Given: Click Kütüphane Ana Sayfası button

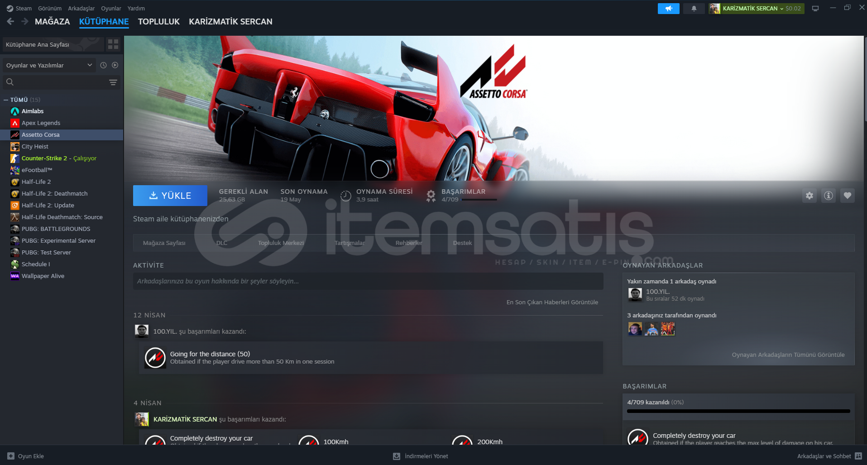Looking at the screenshot, I should pyautogui.click(x=53, y=44).
